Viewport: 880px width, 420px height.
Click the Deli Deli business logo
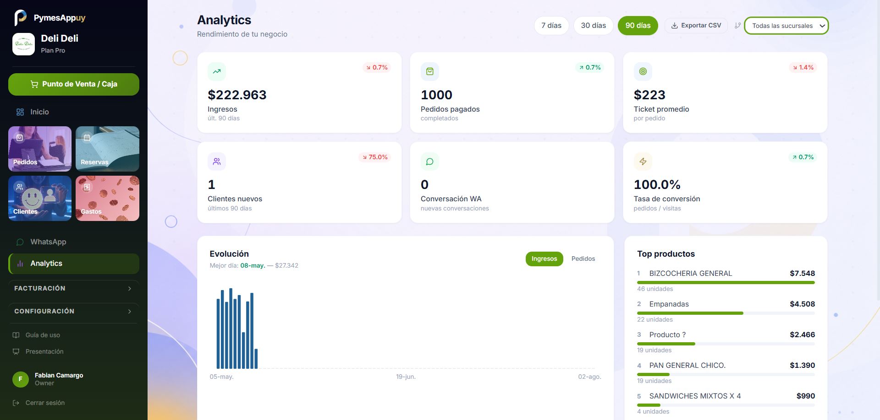tap(23, 44)
